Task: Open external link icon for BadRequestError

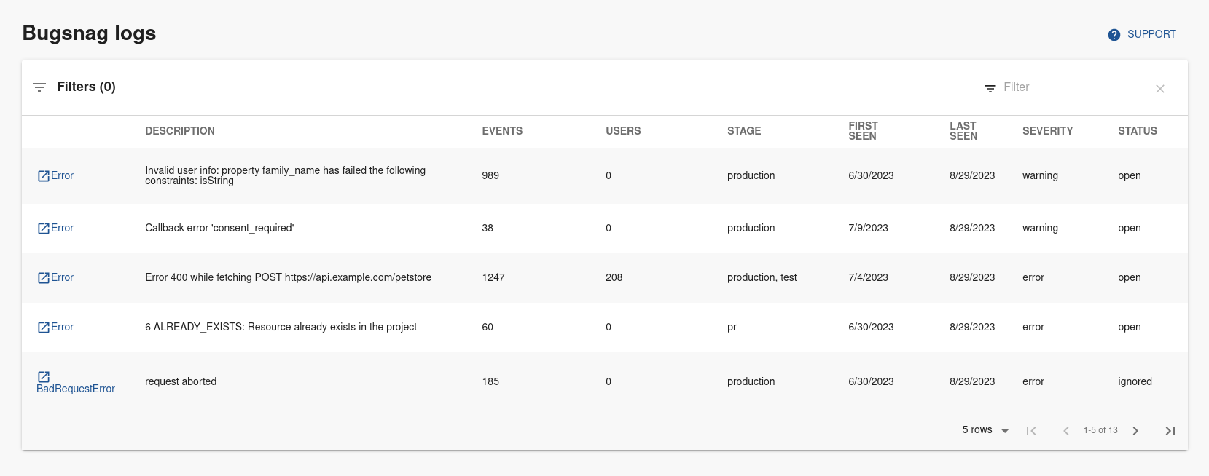Action: (44, 377)
